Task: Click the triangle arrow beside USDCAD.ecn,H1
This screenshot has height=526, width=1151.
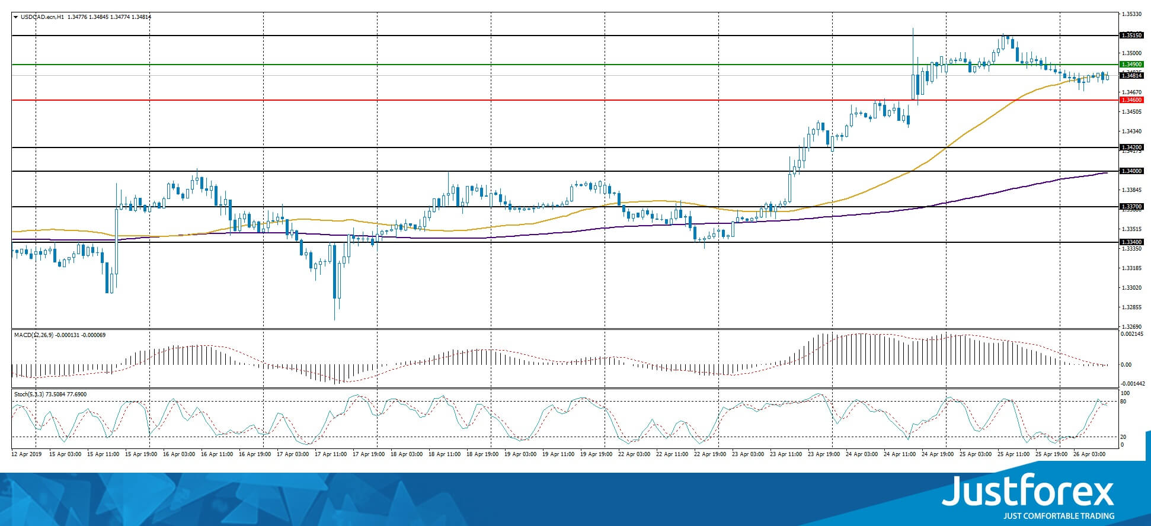Action: click(x=15, y=17)
